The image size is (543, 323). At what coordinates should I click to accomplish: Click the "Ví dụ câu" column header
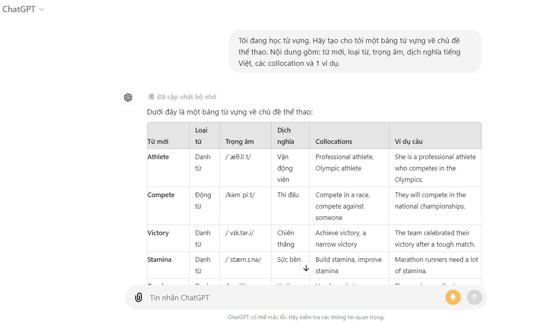tap(409, 142)
